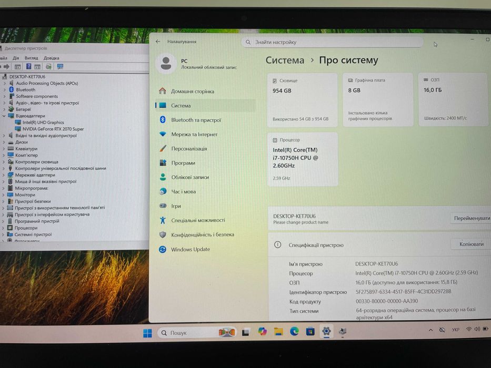Open the ОЗП 16,0 ГБ memory card
Image resolution: width=491 pixels, height=368 pixels.
click(x=453, y=99)
